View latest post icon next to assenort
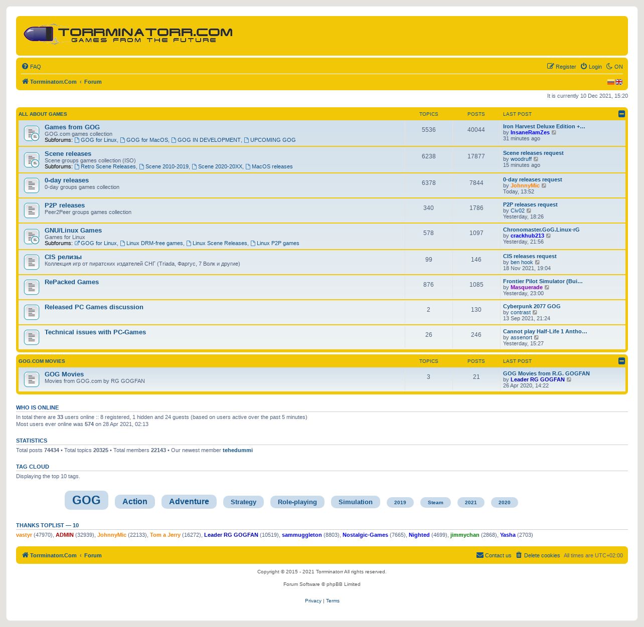 pos(537,338)
